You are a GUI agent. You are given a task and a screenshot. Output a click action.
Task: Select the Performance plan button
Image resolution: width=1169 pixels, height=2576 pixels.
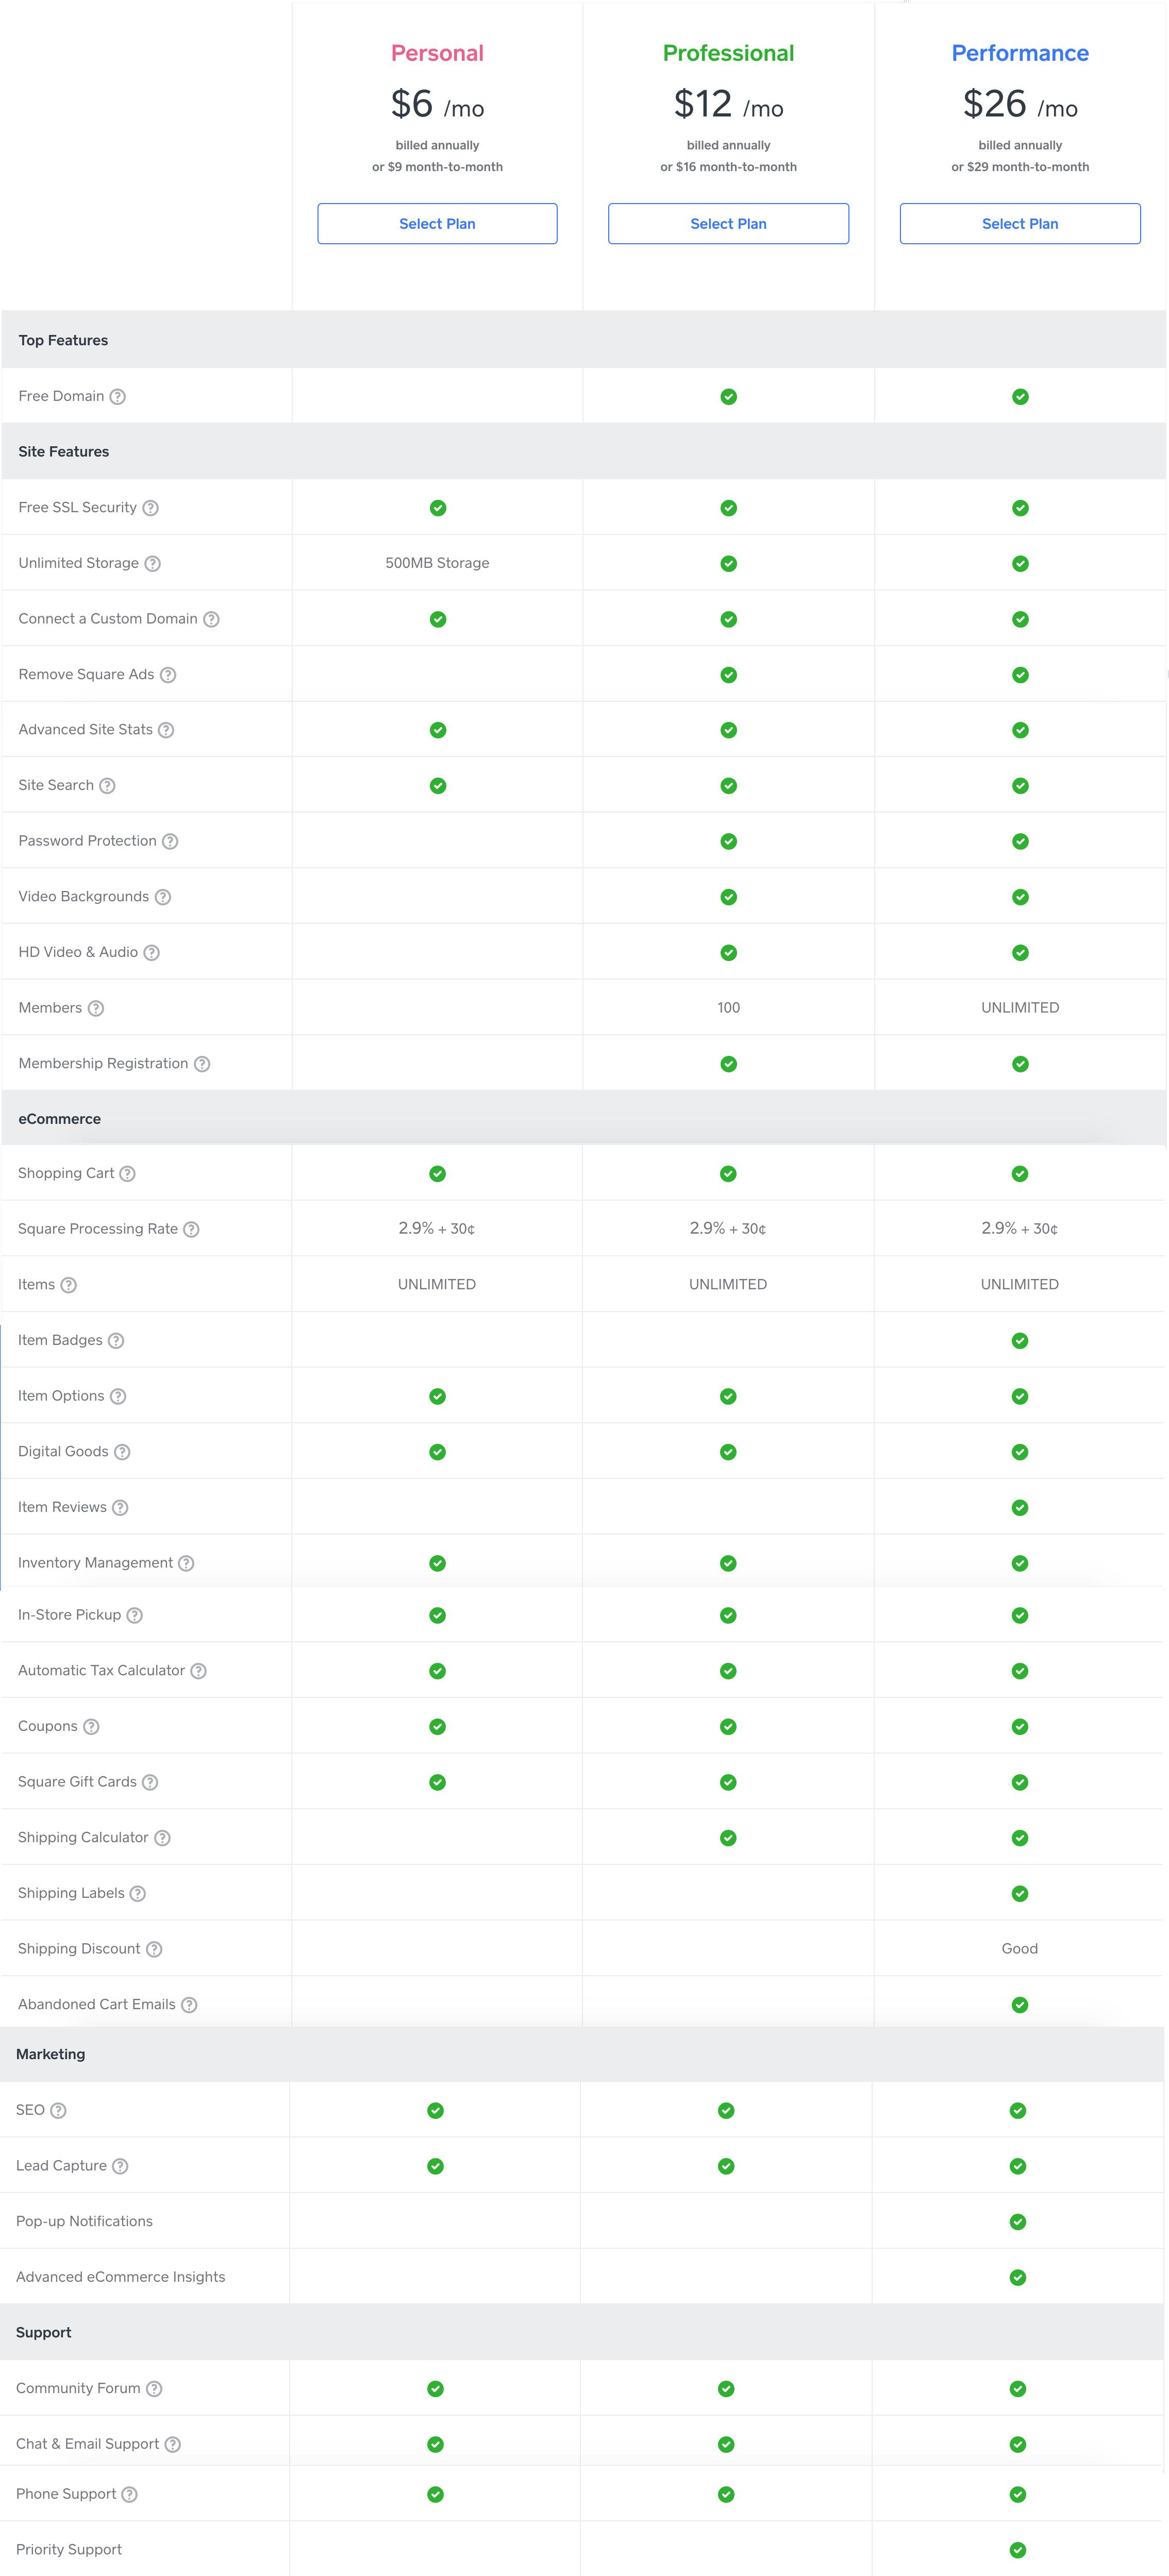(1020, 224)
